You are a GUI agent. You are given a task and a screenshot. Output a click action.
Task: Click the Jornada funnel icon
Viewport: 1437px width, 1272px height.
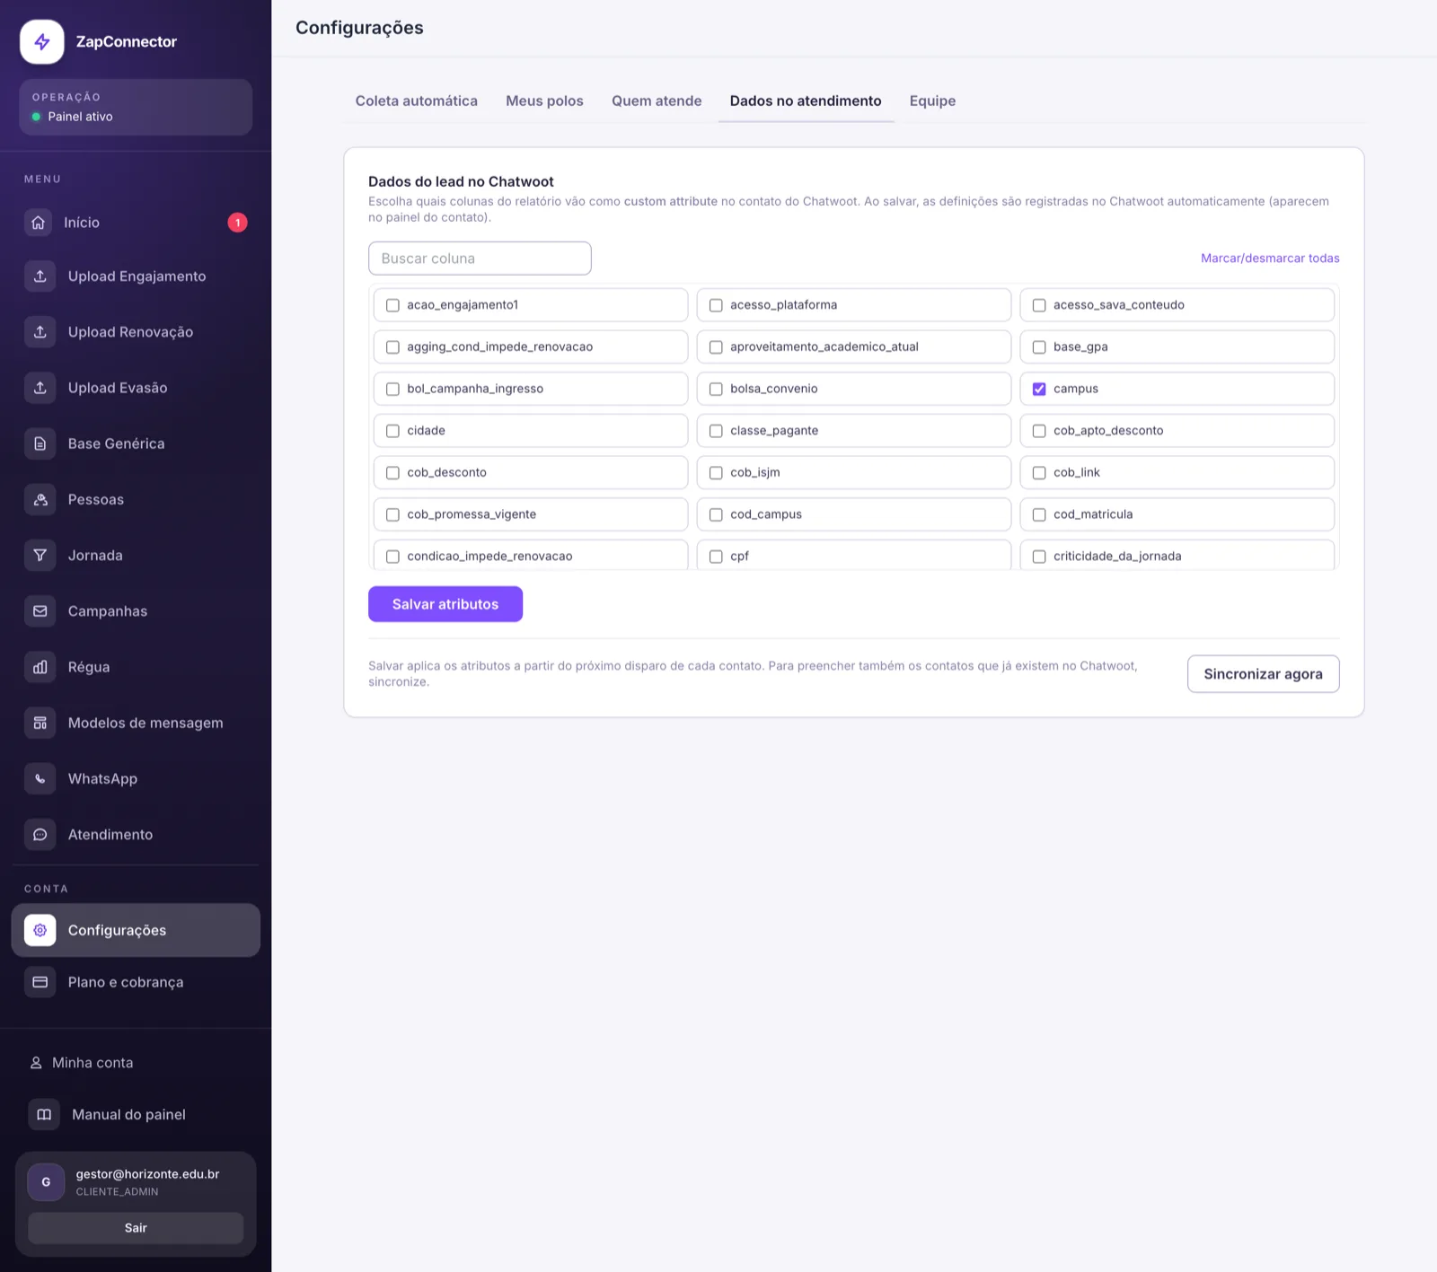click(x=40, y=555)
